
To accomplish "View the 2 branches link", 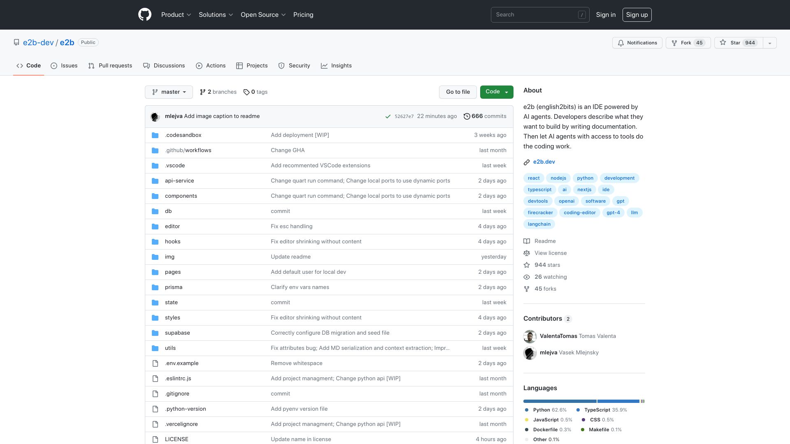I will click(218, 92).
